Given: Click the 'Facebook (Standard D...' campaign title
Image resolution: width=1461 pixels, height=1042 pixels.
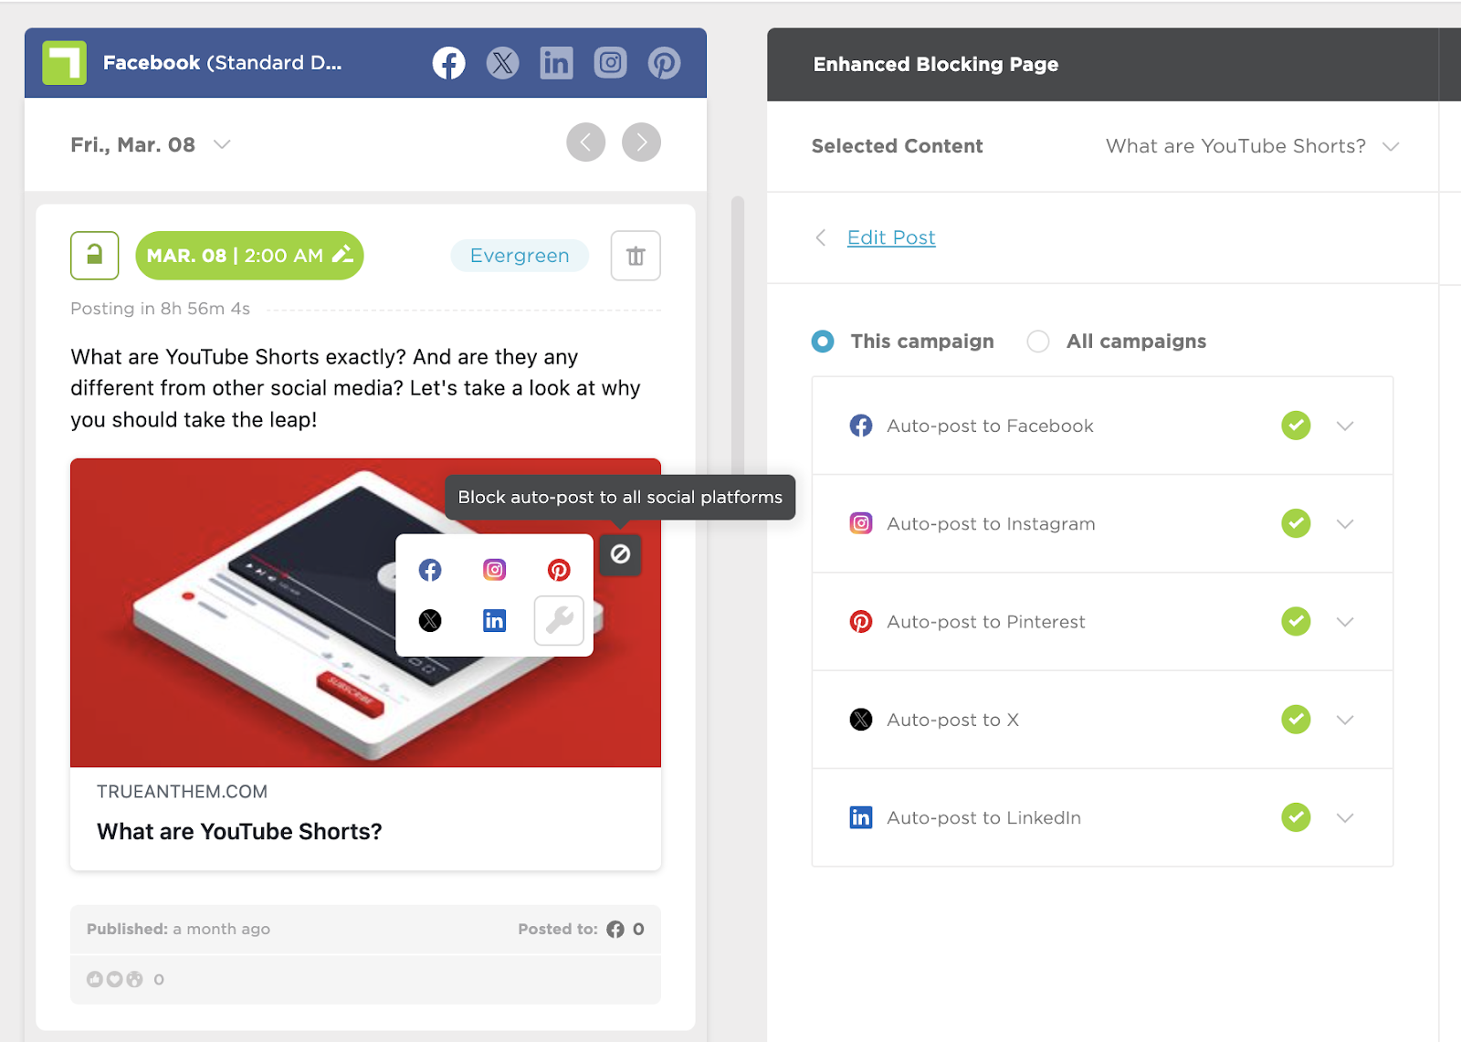Looking at the screenshot, I should [222, 63].
